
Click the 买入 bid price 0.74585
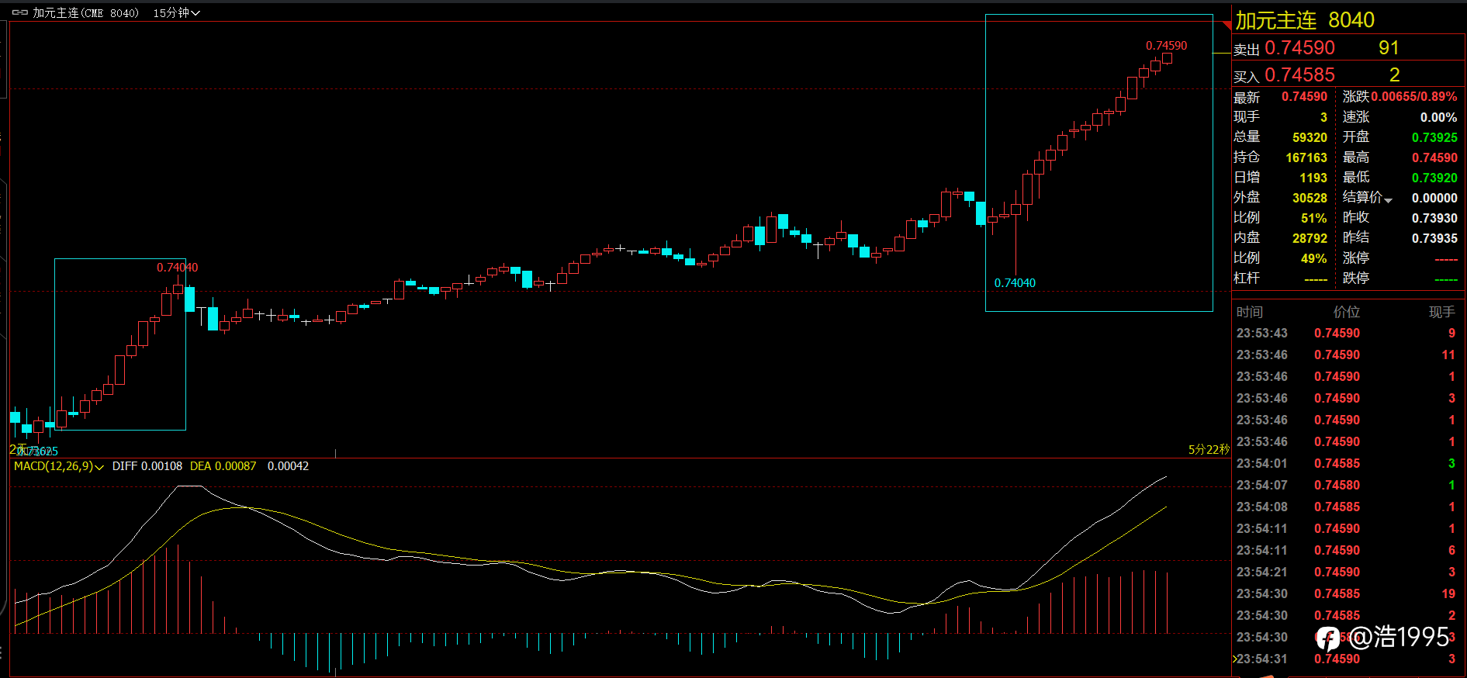(1299, 75)
